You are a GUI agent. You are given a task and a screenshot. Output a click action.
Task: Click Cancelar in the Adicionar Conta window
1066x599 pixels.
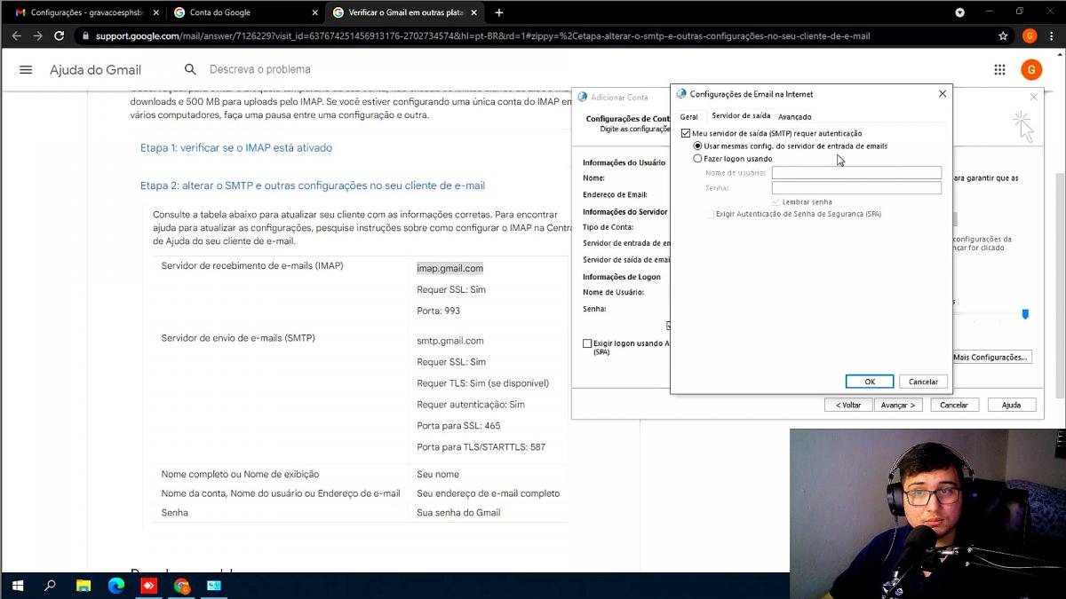953,405
